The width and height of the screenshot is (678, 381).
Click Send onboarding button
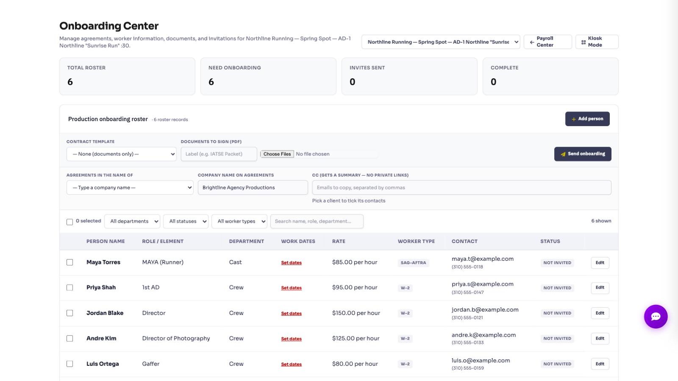click(x=583, y=154)
